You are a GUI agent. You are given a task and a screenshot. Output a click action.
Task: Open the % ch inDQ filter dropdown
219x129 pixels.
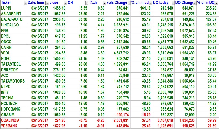217,3
